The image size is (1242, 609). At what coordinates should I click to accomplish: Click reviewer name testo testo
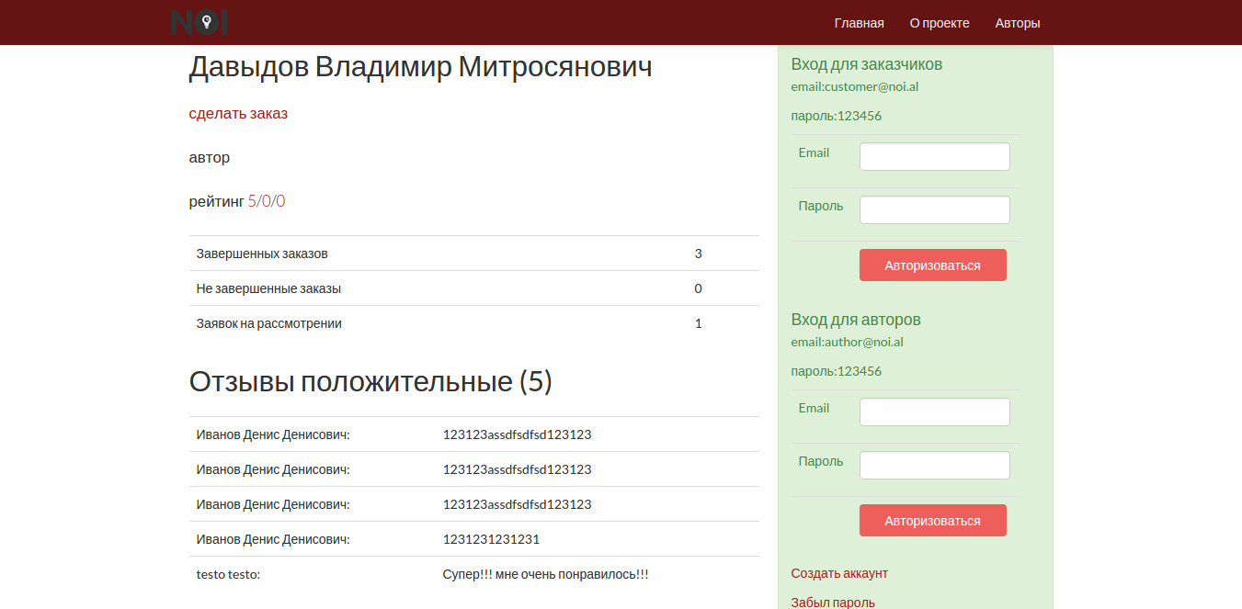(x=229, y=574)
